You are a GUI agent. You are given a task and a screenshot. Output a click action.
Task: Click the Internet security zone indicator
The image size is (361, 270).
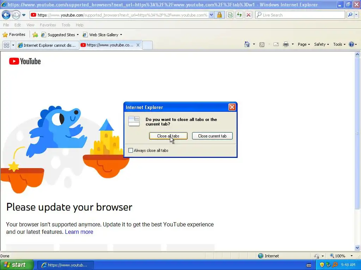[x=268, y=256]
